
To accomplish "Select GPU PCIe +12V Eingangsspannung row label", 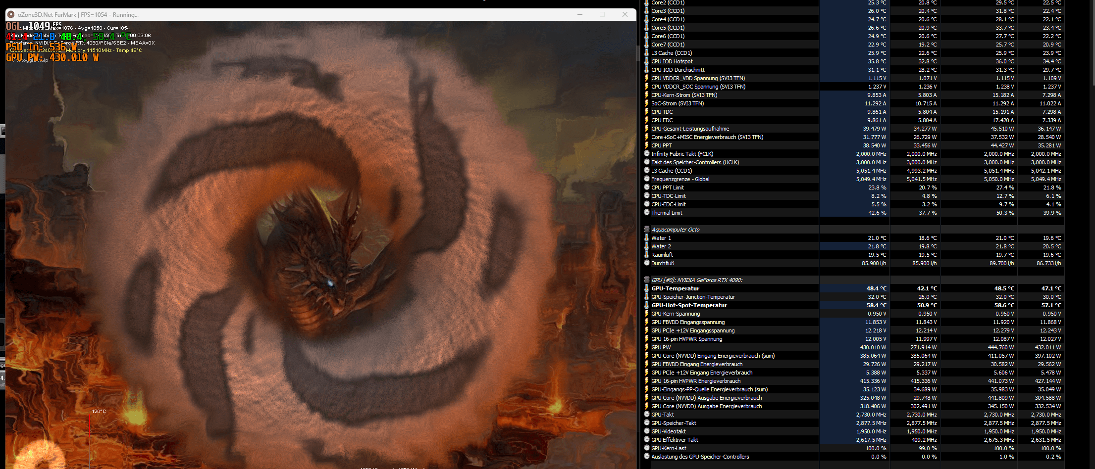I will tap(693, 330).
